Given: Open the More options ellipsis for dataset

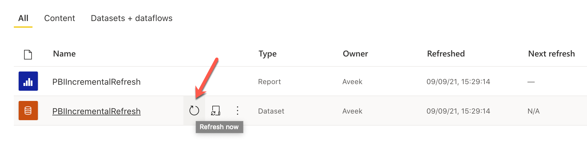Looking at the screenshot, I should tap(238, 111).
